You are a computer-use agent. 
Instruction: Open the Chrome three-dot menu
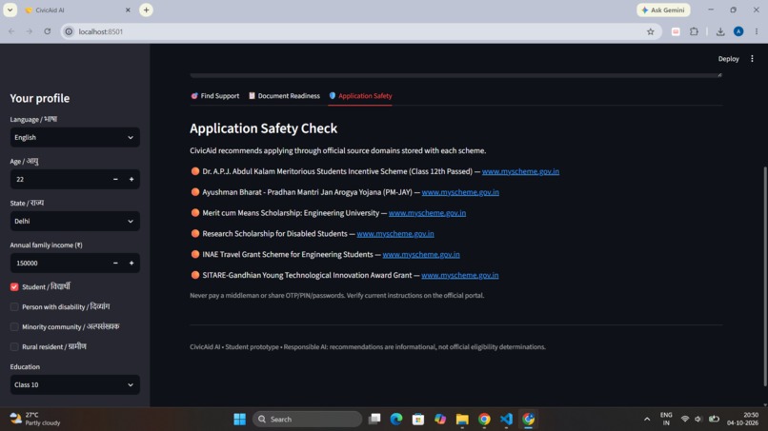pos(757,31)
